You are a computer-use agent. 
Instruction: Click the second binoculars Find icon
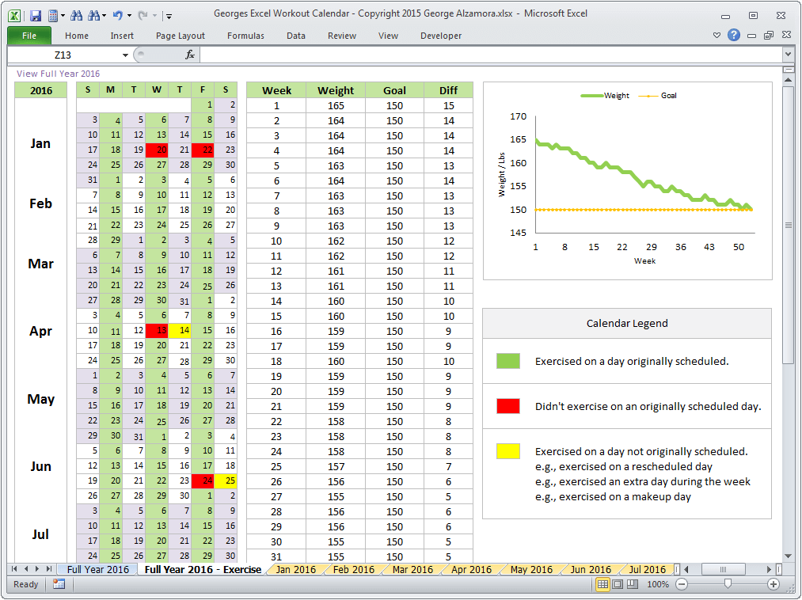(93, 15)
